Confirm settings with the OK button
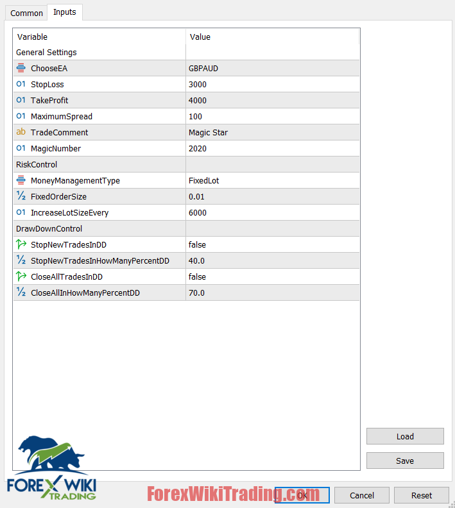The image size is (455, 508). tap(302, 495)
